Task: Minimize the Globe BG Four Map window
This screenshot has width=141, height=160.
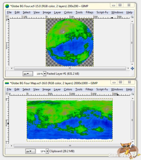Action: click(x=114, y=82)
